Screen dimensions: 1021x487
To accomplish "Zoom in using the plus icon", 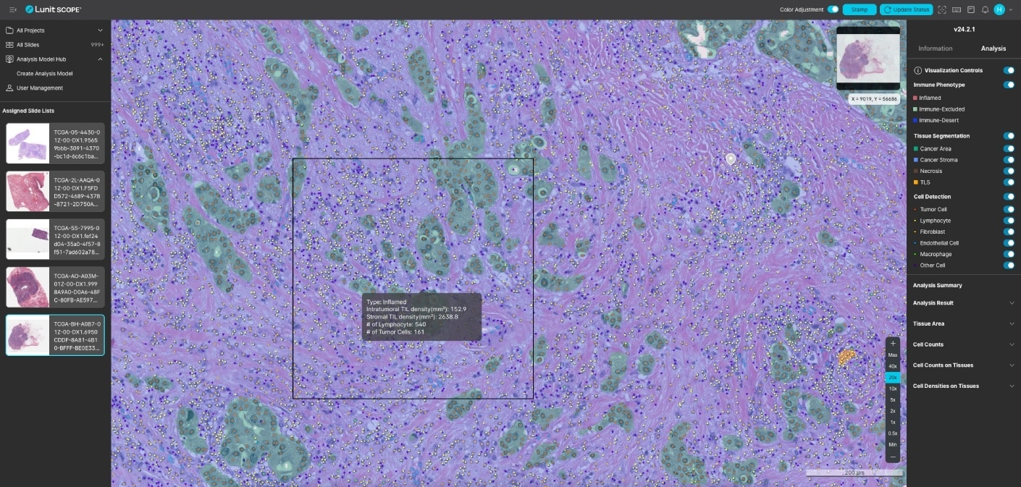I will tap(893, 343).
